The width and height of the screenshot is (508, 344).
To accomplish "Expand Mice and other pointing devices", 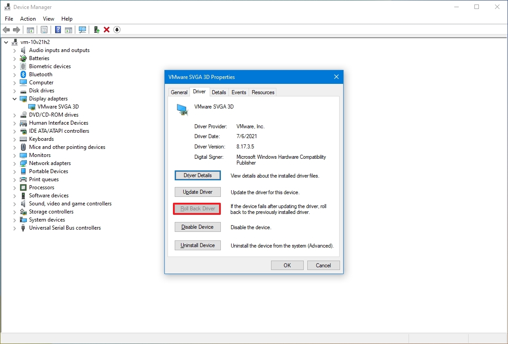I will click(15, 147).
